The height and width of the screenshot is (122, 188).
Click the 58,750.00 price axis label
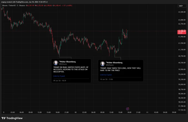182,89
